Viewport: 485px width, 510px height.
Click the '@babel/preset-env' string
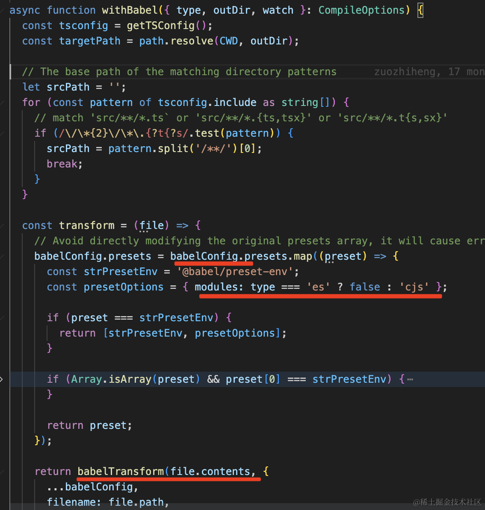click(235, 272)
